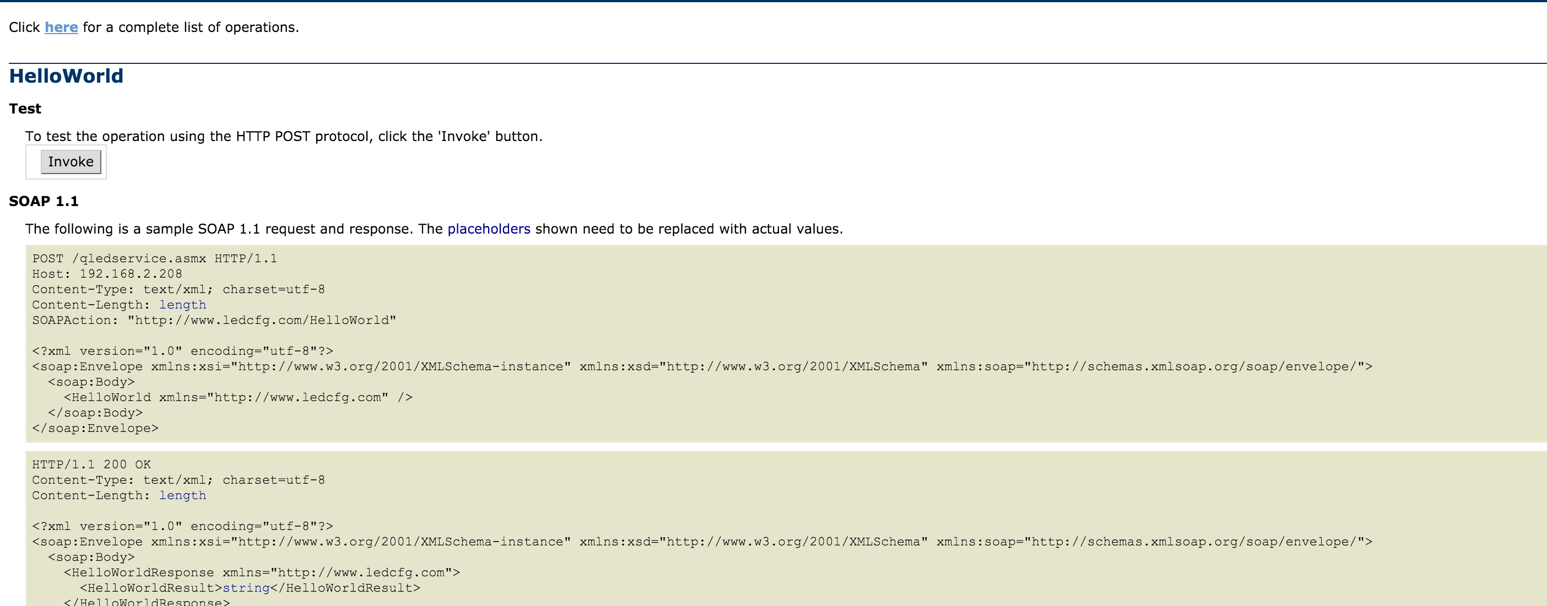The image size is (1547, 606).
Task: Click the 'SOAP 1.1' section heading
Action: 44,201
